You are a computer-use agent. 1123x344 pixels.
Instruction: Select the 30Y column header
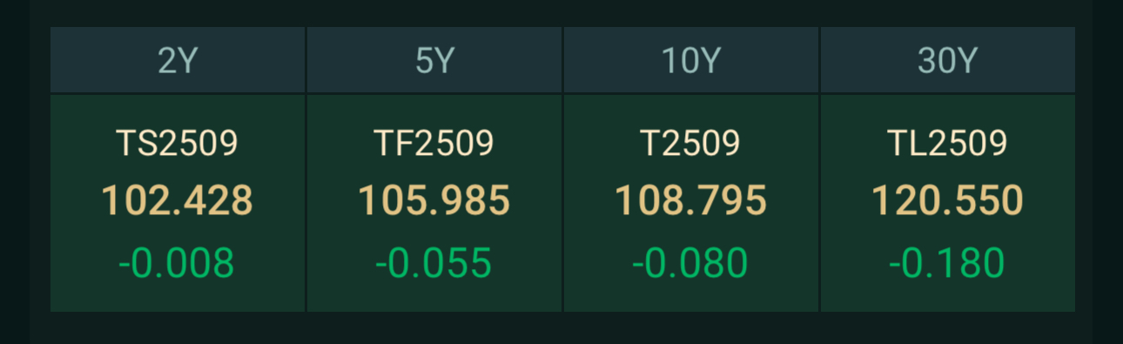[x=948, y=60]
